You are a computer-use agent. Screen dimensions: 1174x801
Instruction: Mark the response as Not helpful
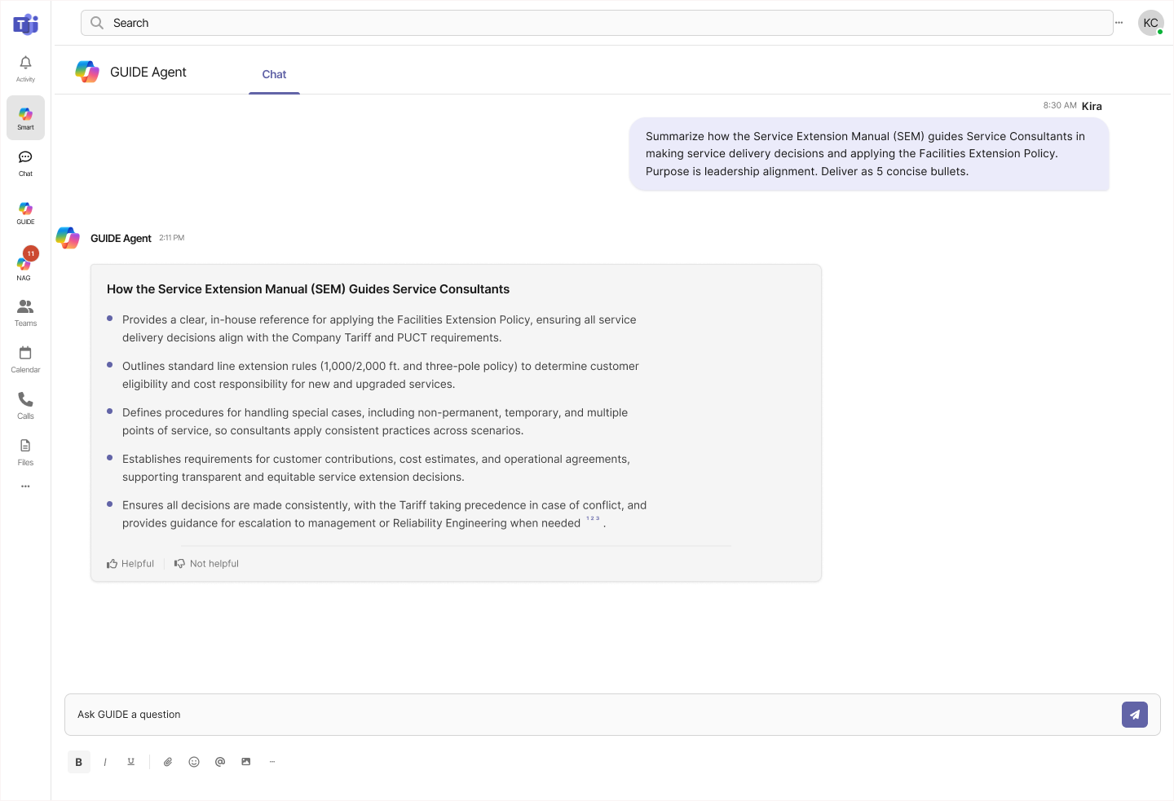point(206,564)
